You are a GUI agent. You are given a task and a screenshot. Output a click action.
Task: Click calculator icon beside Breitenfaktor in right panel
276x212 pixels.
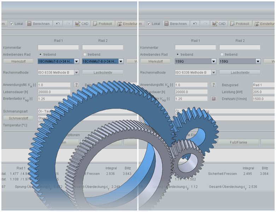(x=213, y=99)
